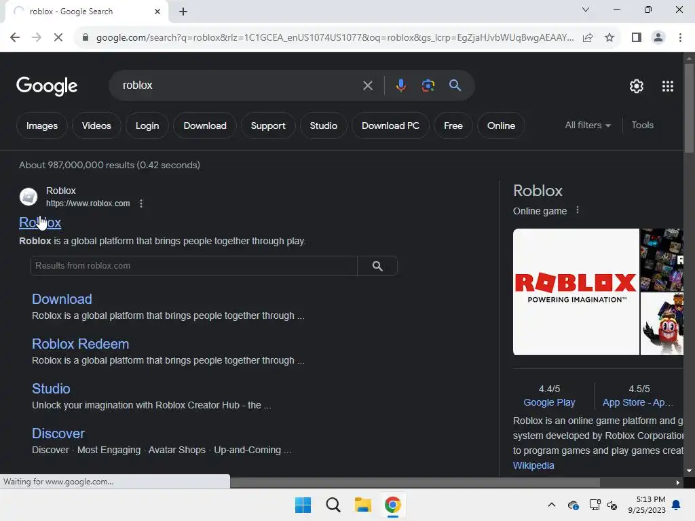Screen dimensions: 695x521
Task: Go to Google home via logo
Action: [47, 86]
